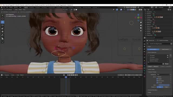Open the Display As dropdown
The height and width of the screenshot is (97, 173).
pos(163,75)
